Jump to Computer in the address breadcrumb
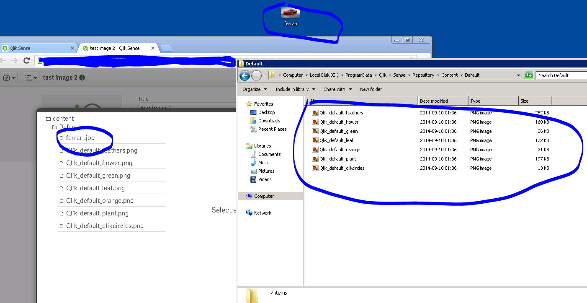This screenshot has height=303, width=587. coord(293,75)
